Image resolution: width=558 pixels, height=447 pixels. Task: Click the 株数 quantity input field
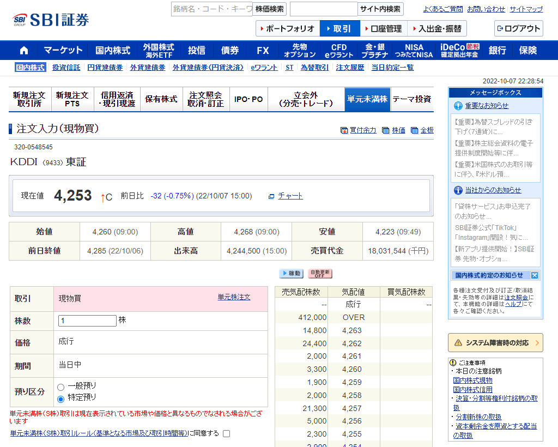87,321
